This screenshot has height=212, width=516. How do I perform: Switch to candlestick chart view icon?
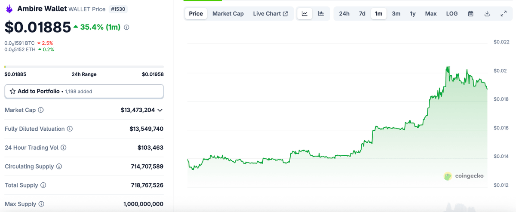tap(321, 14)
